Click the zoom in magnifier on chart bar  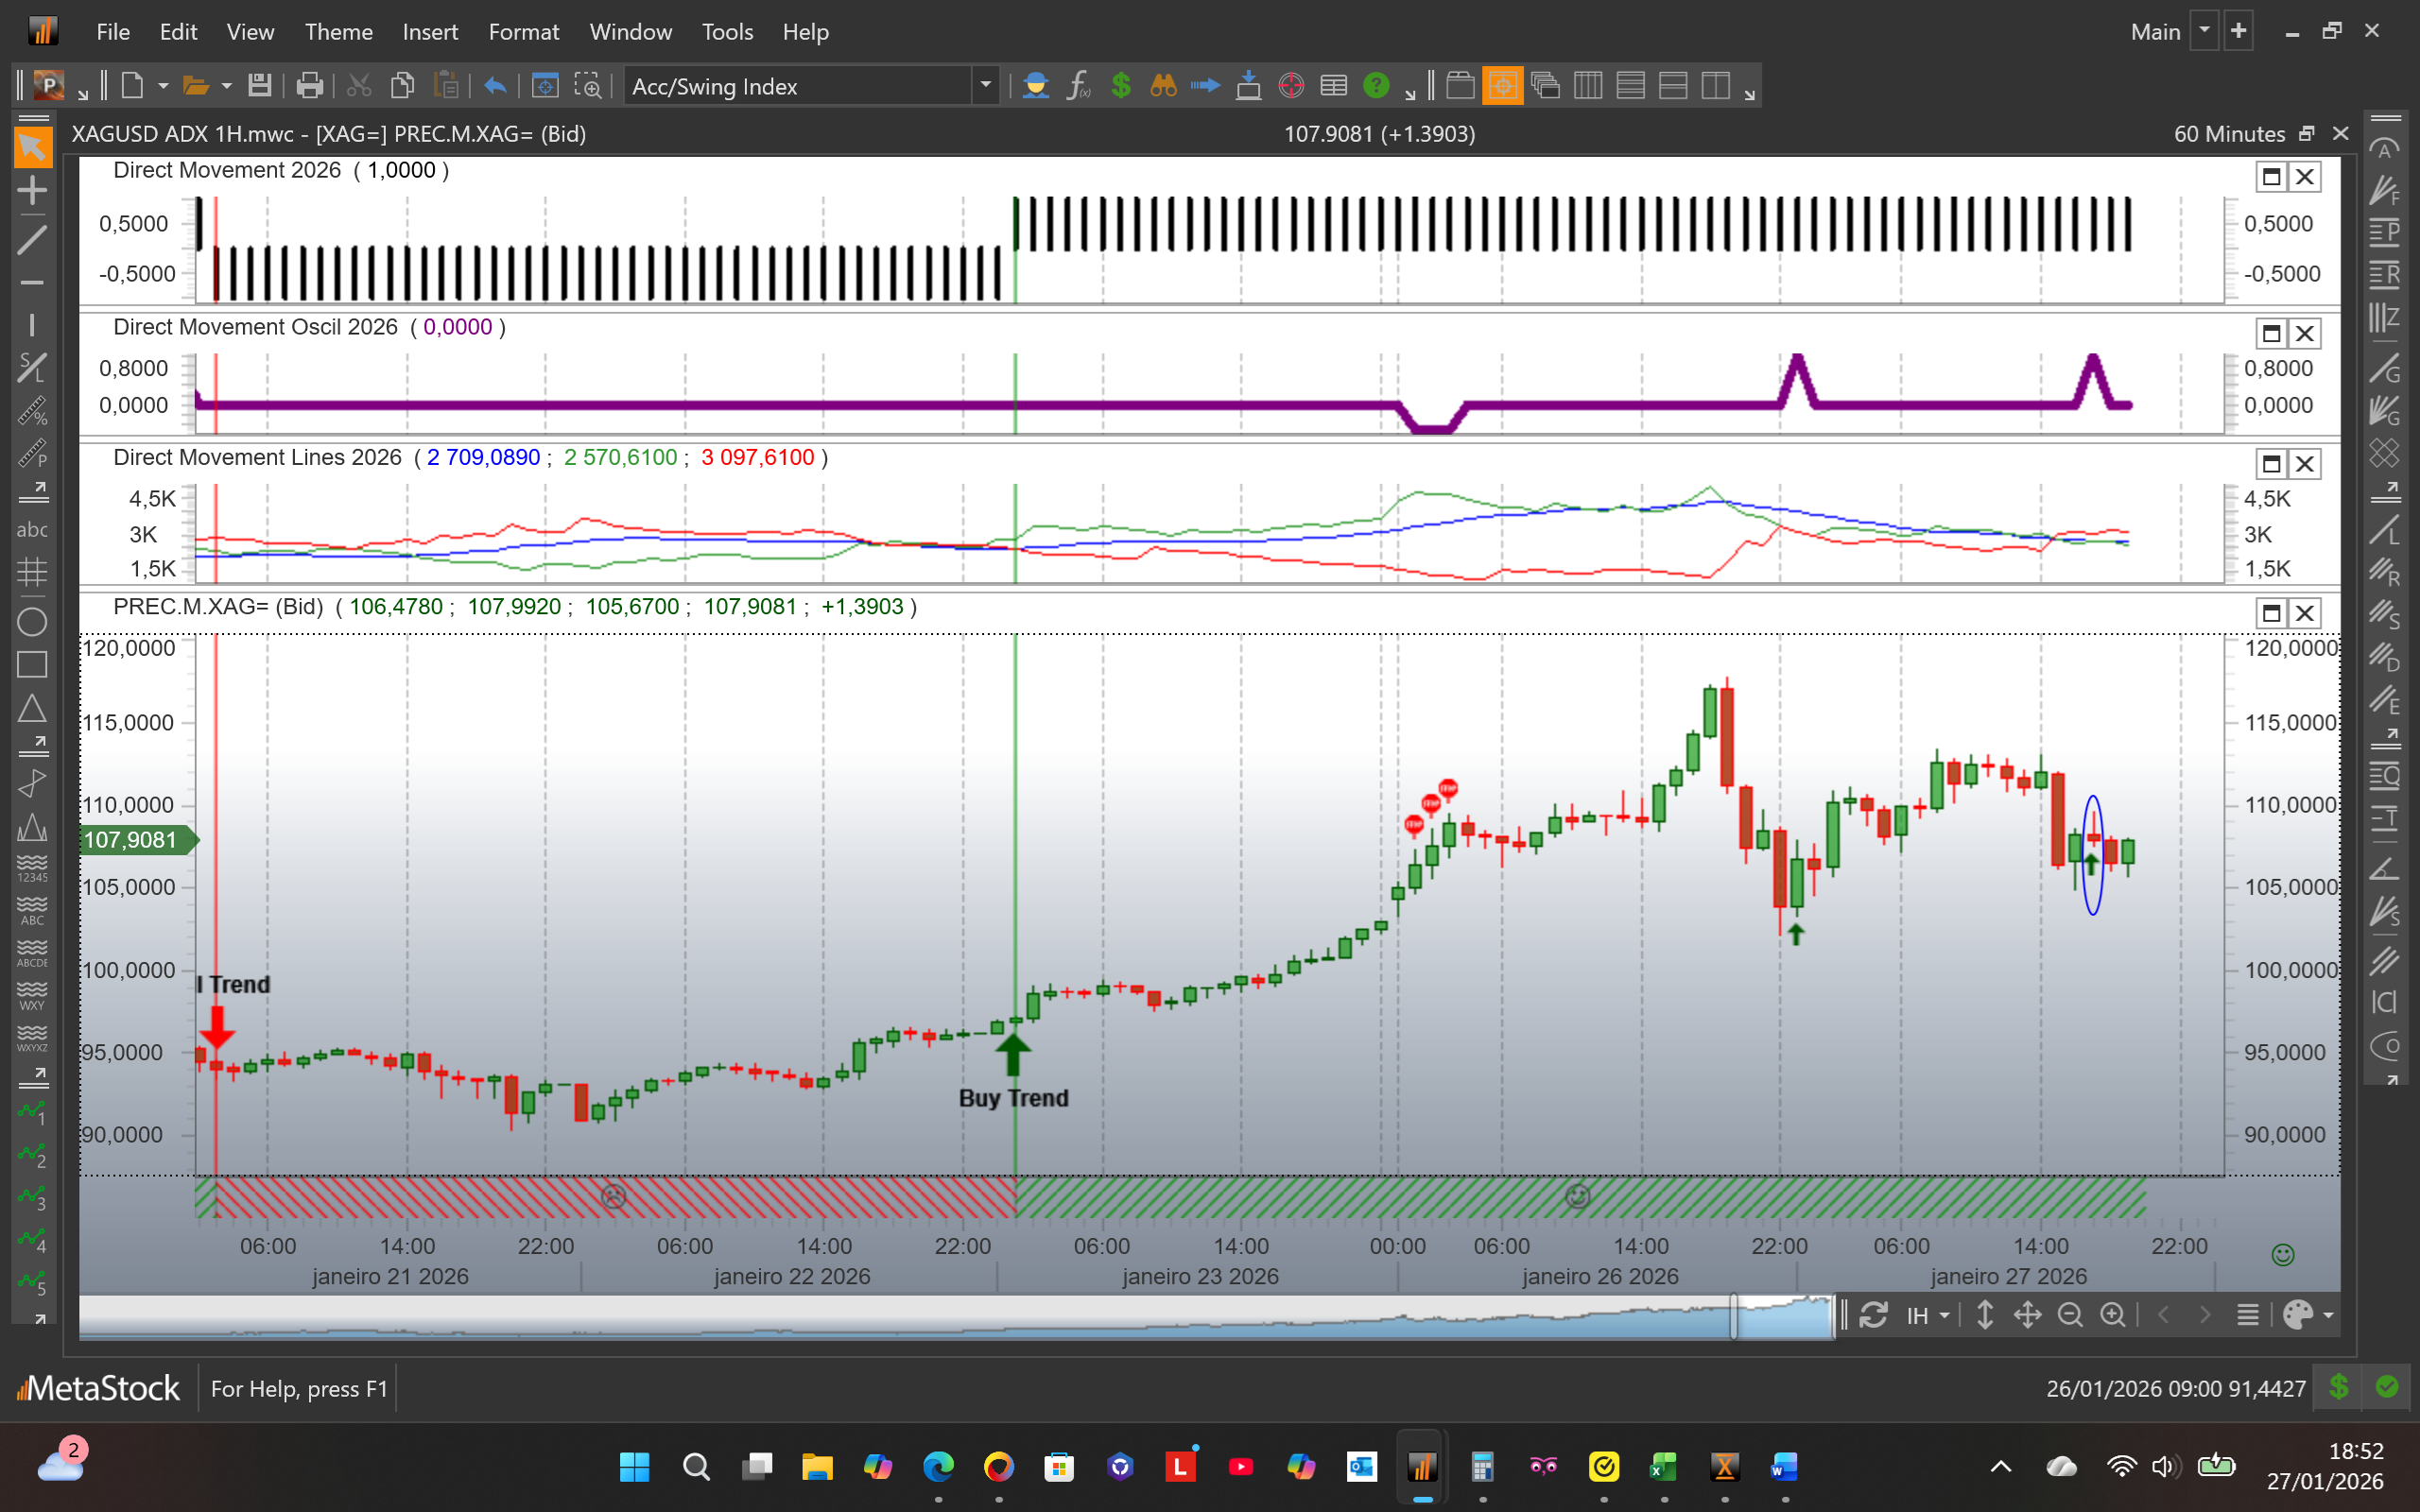point(2112,1315)
